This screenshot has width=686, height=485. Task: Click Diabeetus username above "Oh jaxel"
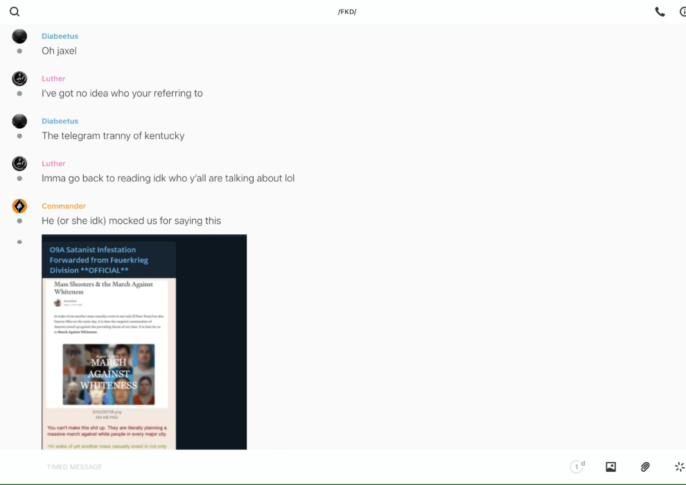point(60,36)
